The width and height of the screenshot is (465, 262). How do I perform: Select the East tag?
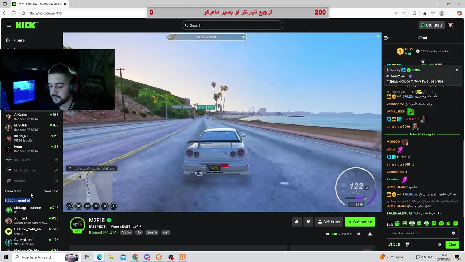166,232
